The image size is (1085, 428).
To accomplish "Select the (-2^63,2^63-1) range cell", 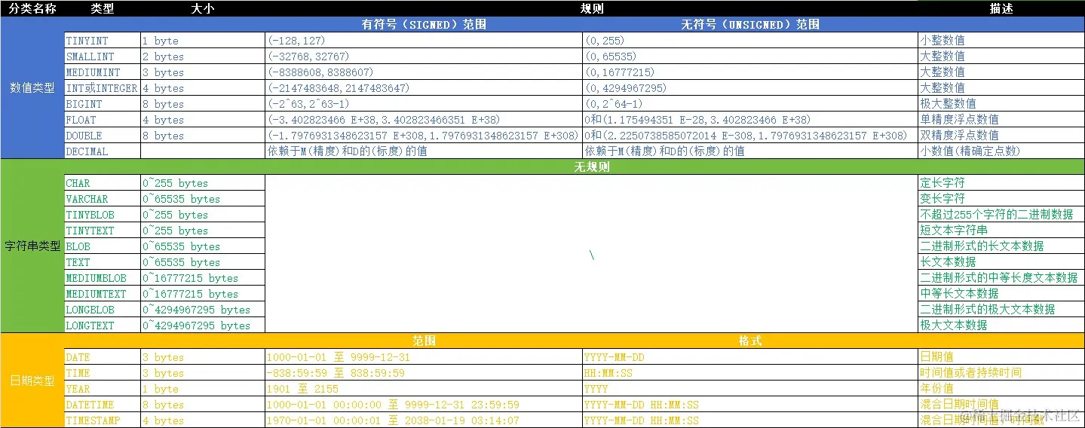I will (424, 103).
